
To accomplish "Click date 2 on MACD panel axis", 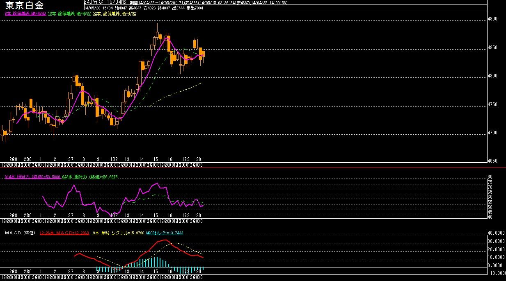I will [x=55, y=272].
